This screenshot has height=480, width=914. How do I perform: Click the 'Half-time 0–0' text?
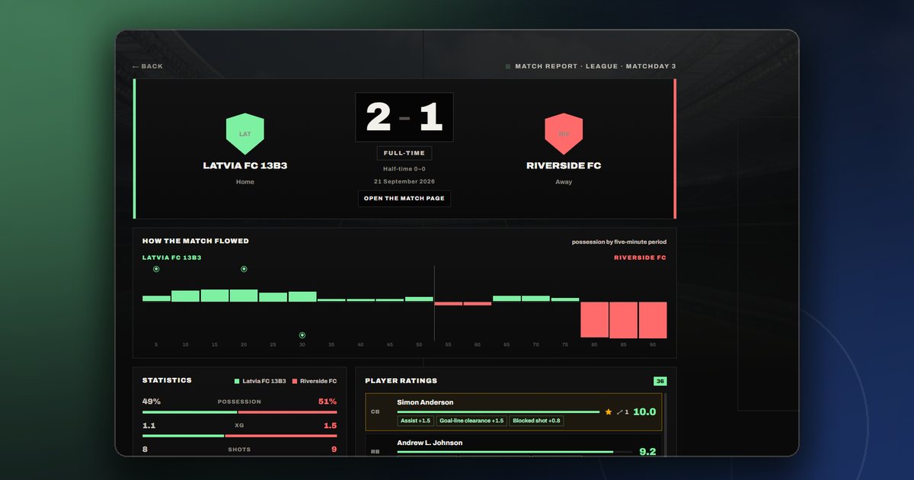404,169
